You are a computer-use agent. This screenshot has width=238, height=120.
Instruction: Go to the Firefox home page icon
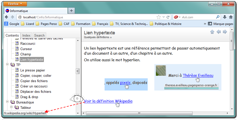231,17
